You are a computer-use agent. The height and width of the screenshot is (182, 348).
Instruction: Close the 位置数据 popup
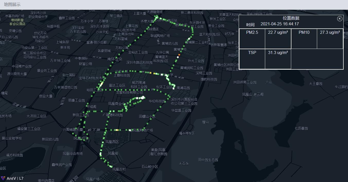pos(340,19)
